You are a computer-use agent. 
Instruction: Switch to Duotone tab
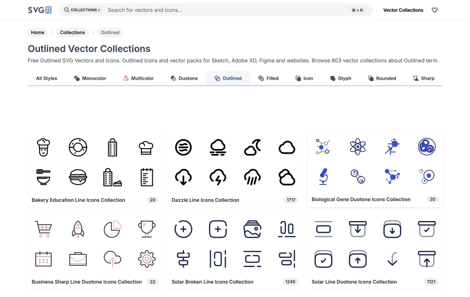[x=184, y=78]
